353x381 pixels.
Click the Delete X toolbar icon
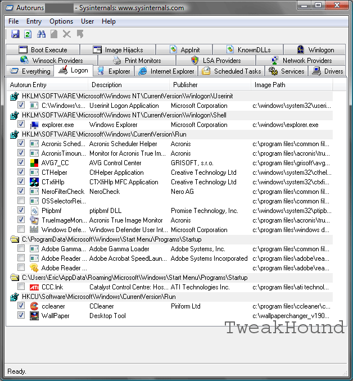tap(67, 34)
